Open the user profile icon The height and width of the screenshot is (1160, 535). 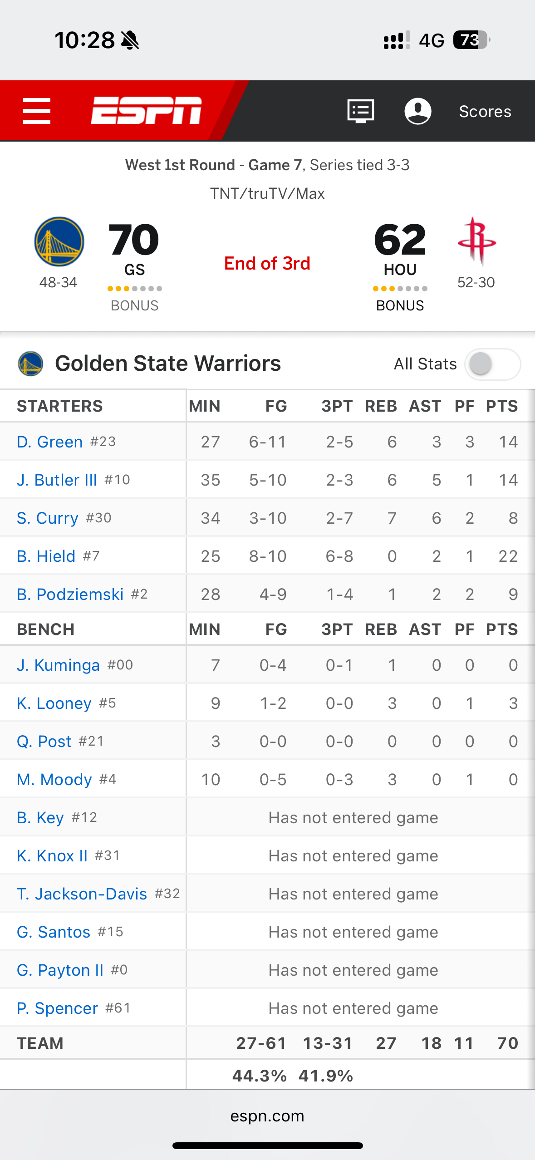[418, 111]
